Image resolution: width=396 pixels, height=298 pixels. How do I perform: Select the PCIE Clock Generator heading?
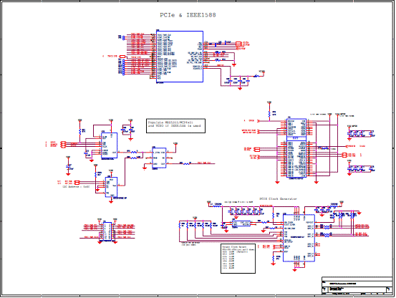279,199
